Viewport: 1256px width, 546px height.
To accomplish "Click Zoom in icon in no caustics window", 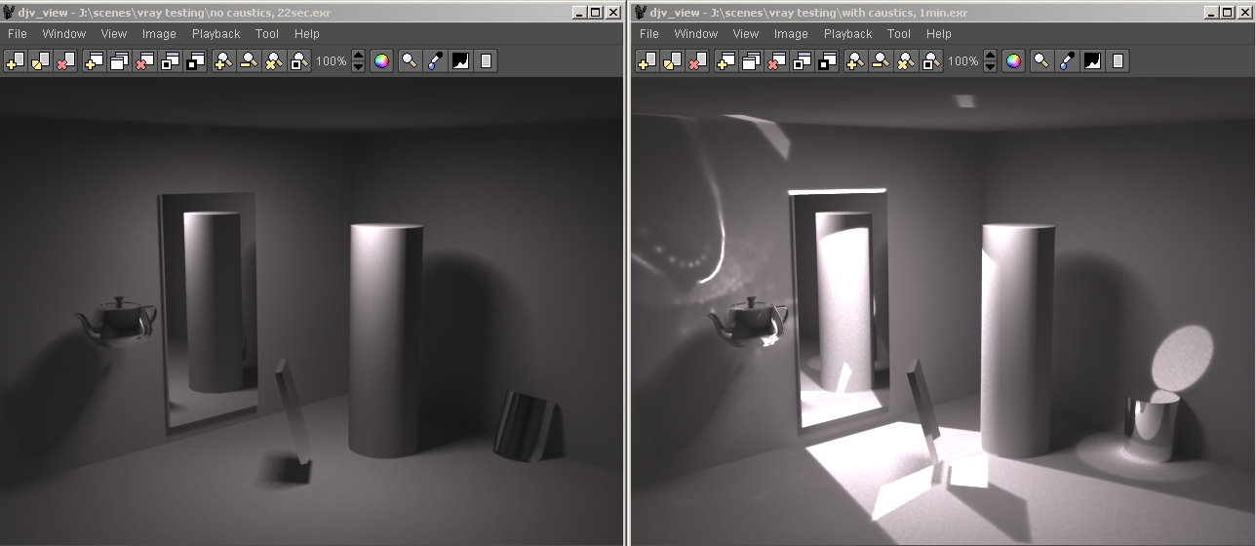I will 222,60.
